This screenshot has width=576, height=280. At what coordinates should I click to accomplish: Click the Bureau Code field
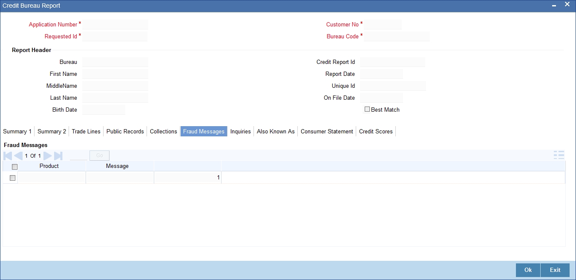pyautogui.click(x=397, y=36)
